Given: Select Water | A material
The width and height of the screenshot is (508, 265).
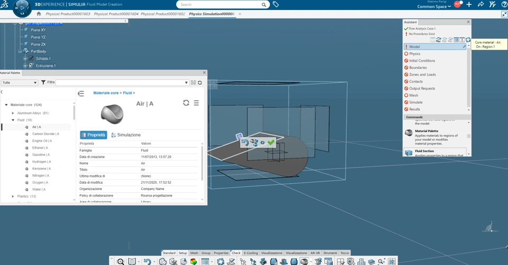Looking at the screenshot, I should pyautogui.click(x=39, y=190).
